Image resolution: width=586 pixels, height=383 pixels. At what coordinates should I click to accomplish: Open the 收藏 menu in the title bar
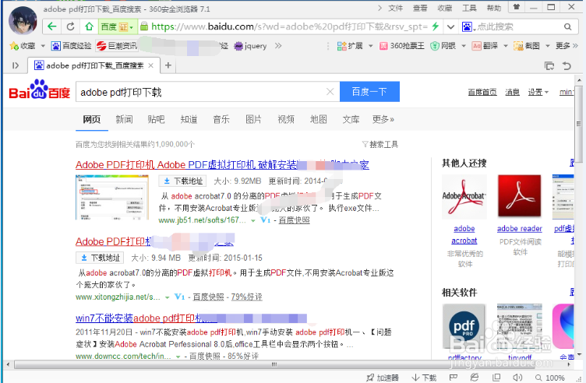(x=445, y=9)
